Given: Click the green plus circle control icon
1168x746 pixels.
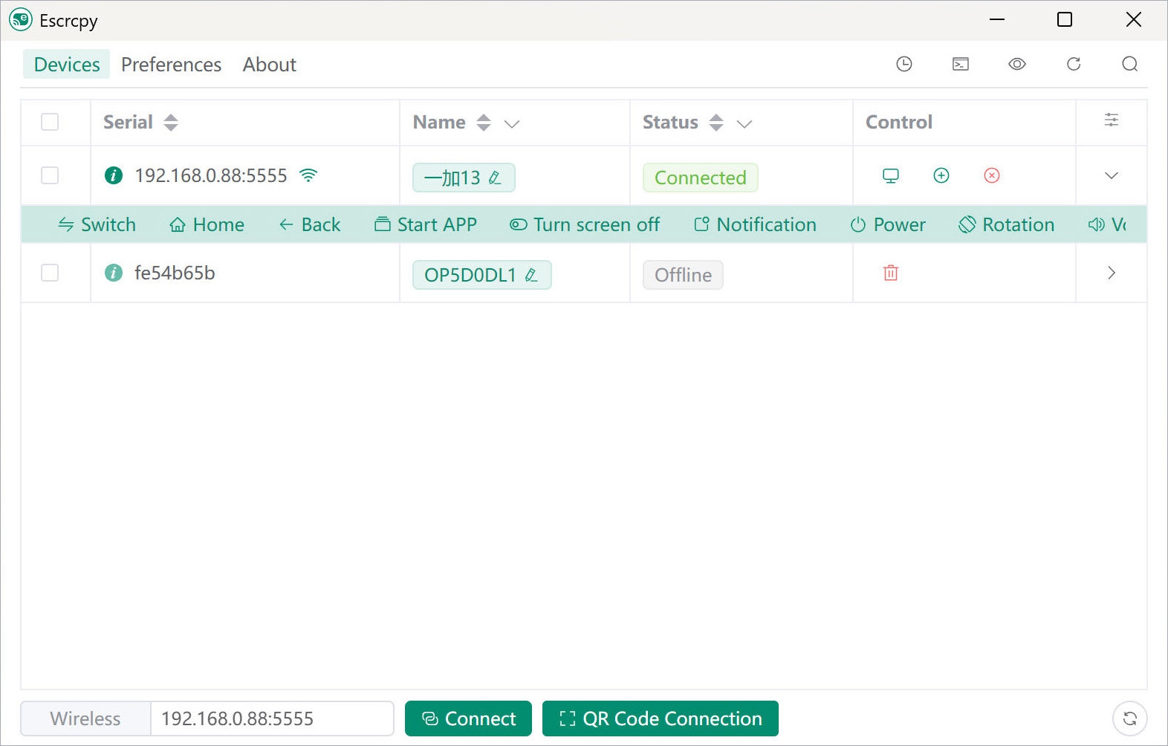Looking at the screenshot, I should click(x=941, y=175).
